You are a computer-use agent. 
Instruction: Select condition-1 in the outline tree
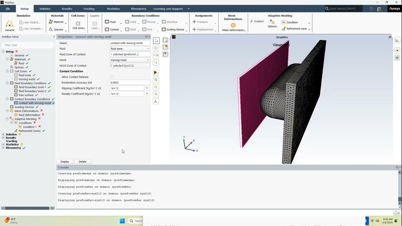coord(30,127)
